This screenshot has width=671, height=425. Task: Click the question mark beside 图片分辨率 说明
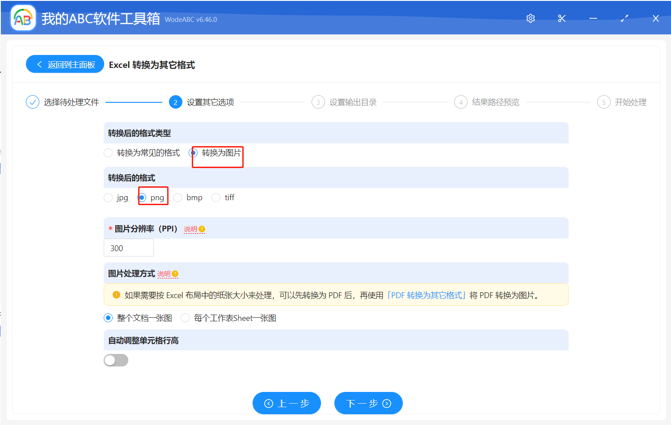click(x=202, y=228)
